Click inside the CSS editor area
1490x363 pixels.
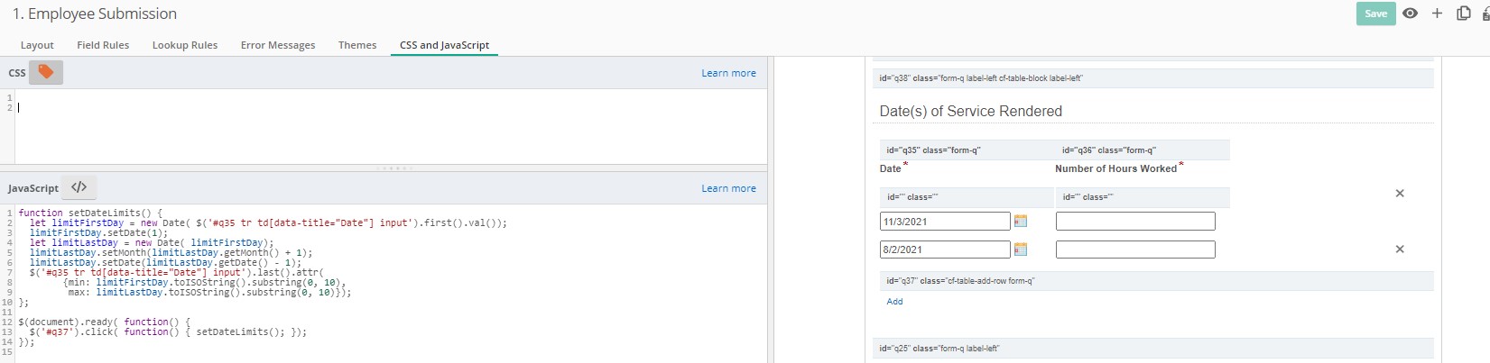pos(390,126)
